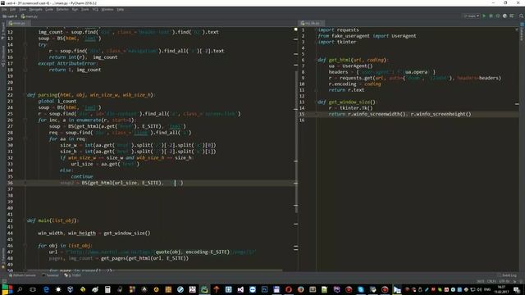The height and width of the screenshot is (295, 525).
Task: Open the Refactor menu
Action: coord(62,9)
